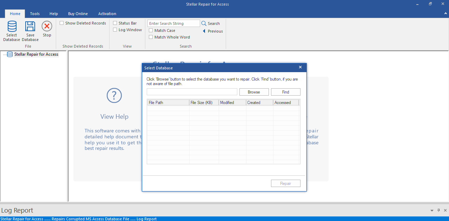449x221 pixels.
Task: Click the Previous arrow icon
Action: coord(204,31)
